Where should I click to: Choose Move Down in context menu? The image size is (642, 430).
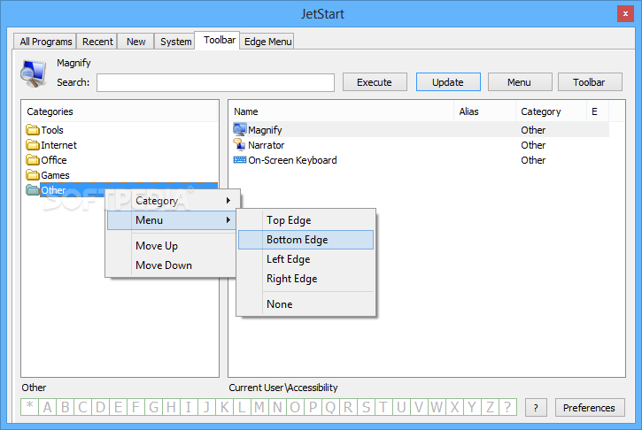coord(171,265)
